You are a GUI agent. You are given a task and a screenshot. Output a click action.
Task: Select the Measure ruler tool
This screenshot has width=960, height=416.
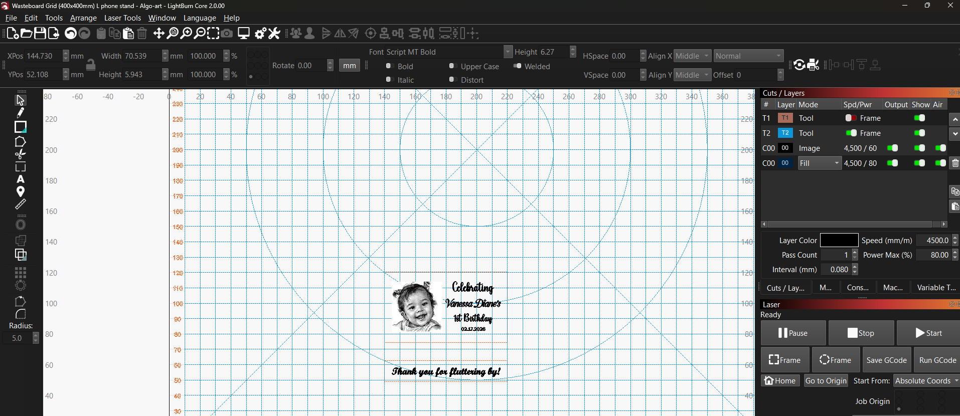(21, 204)
